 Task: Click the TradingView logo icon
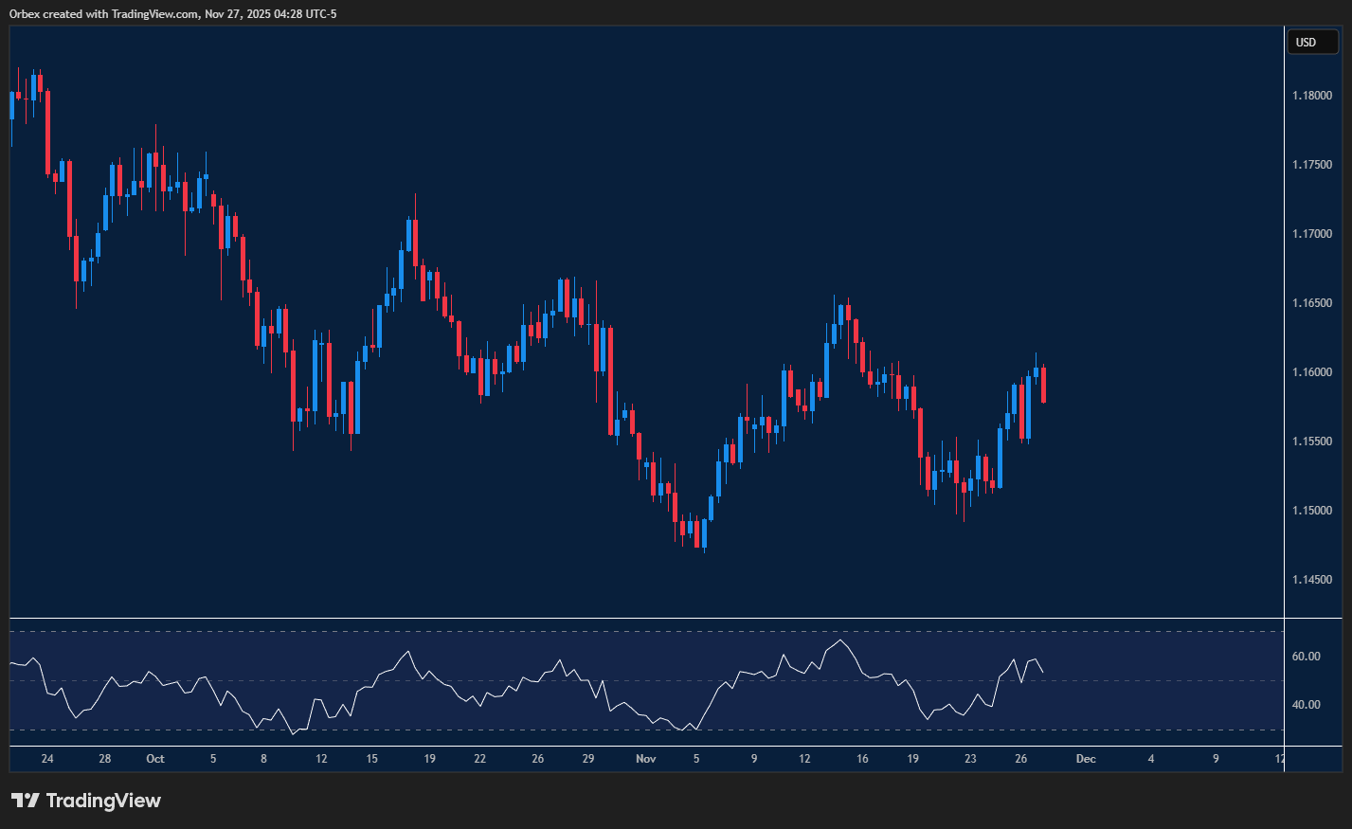pyautogui.click(x=25, y=801)
